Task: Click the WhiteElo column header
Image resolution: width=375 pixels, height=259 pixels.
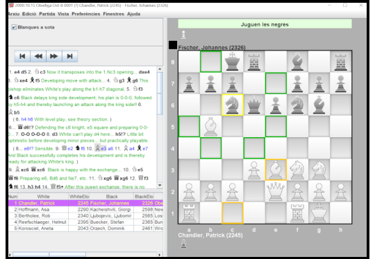Action: [x=79, y=197]
